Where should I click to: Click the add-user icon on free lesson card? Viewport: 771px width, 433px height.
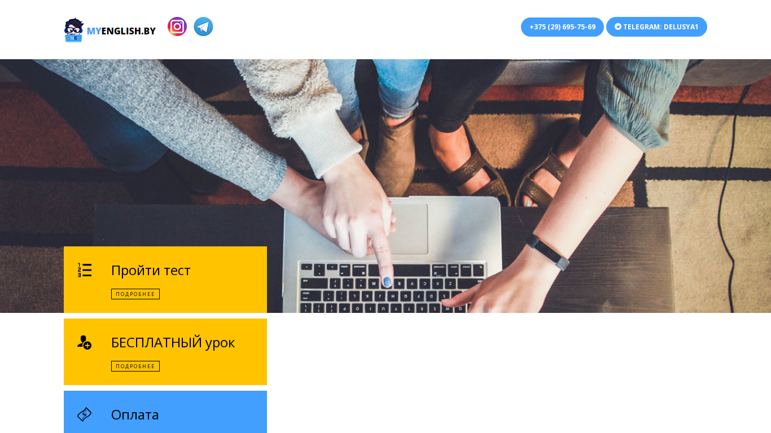click(x=84, y=342)
